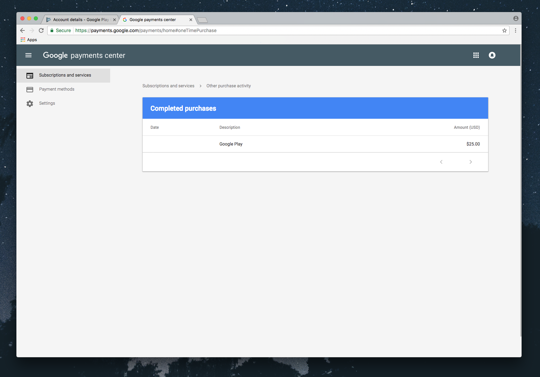Click the $25.00 amount
The image size is (540, 377).
[x=473, y=144]
